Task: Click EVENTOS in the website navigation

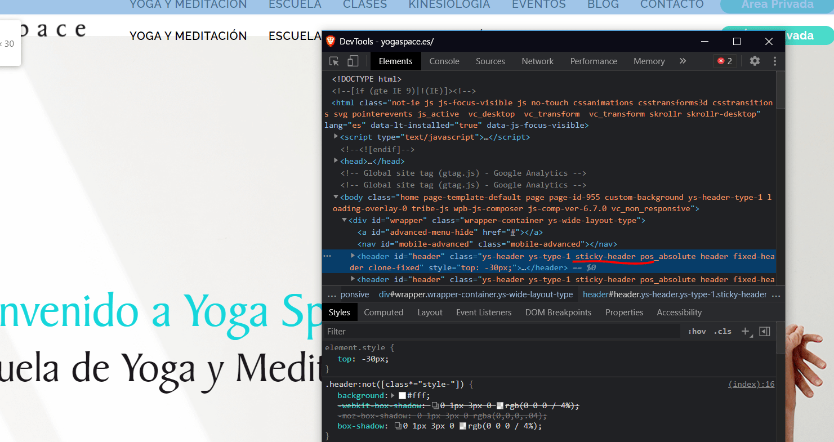Action: pyautogui.click(x=539, y=5)
